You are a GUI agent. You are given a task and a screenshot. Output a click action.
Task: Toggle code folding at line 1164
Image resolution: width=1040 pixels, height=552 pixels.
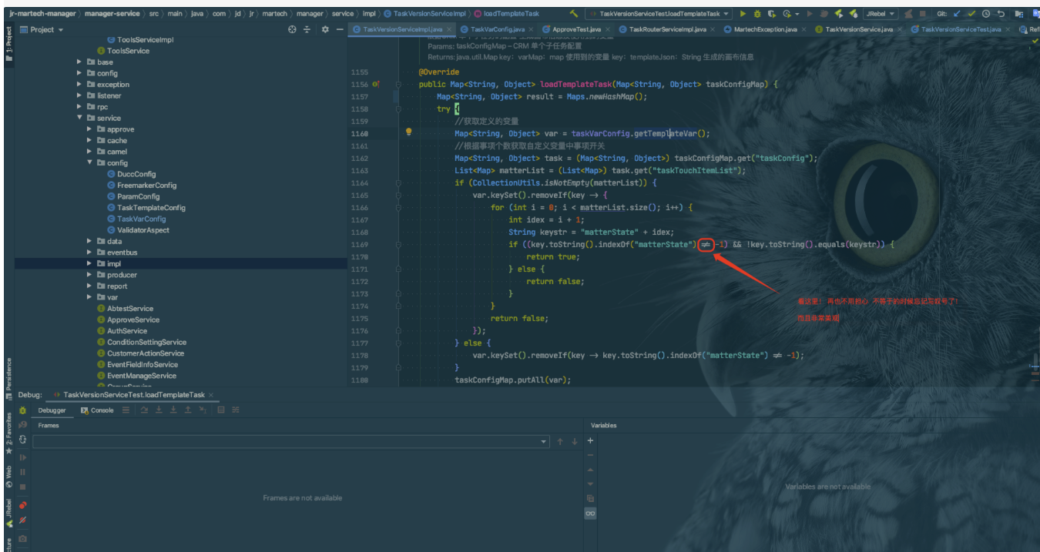coord(398,182)
